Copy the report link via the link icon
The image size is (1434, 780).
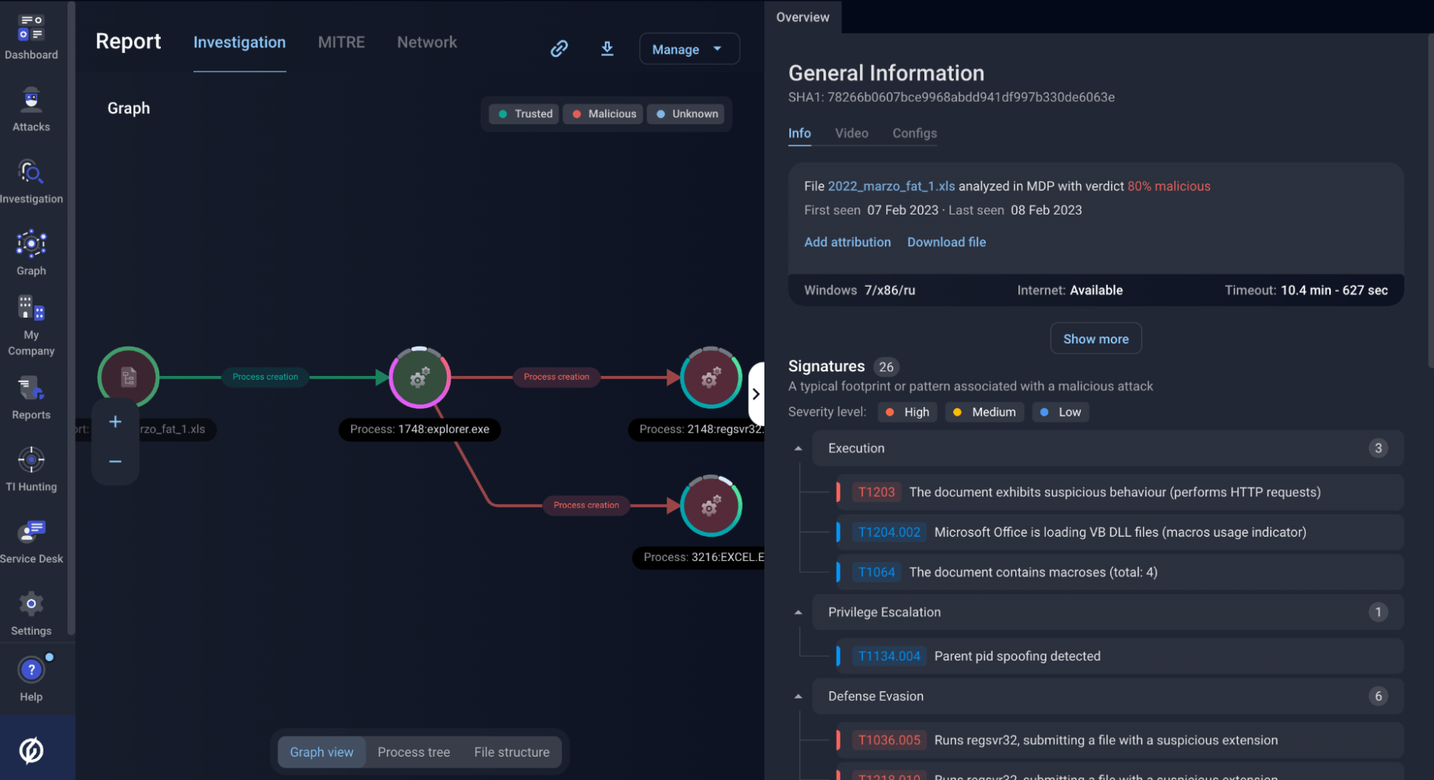(559, 48)
